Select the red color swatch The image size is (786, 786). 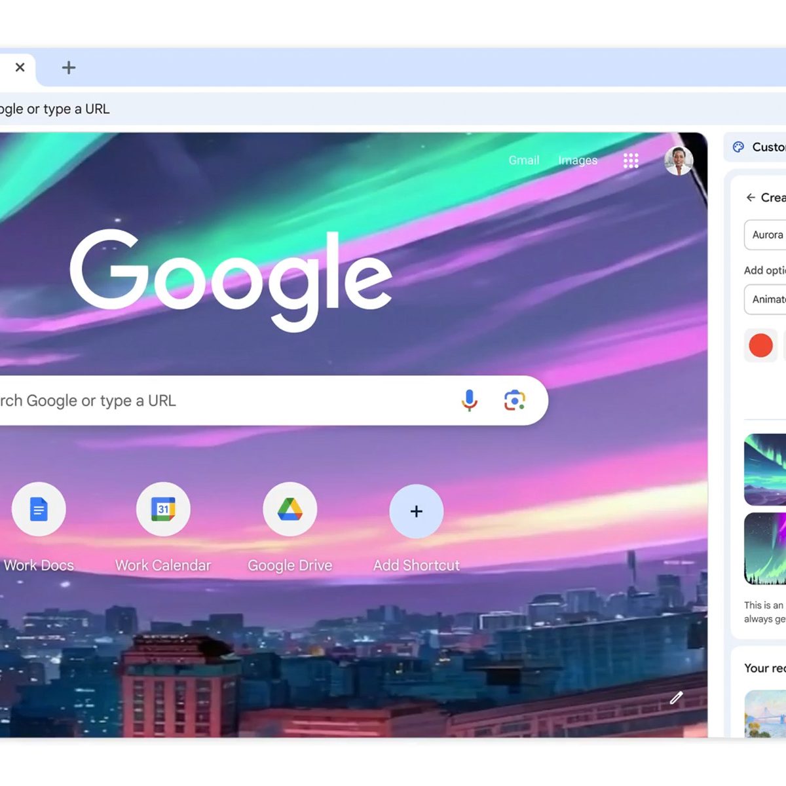(x=760, y=345)
